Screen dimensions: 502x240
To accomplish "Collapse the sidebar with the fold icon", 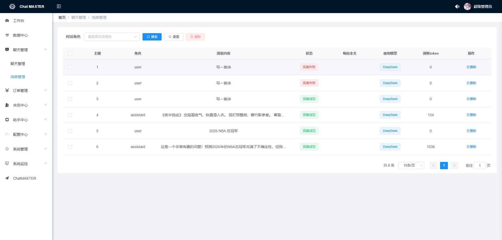I will pyautogui.click(x=59, y=6).
